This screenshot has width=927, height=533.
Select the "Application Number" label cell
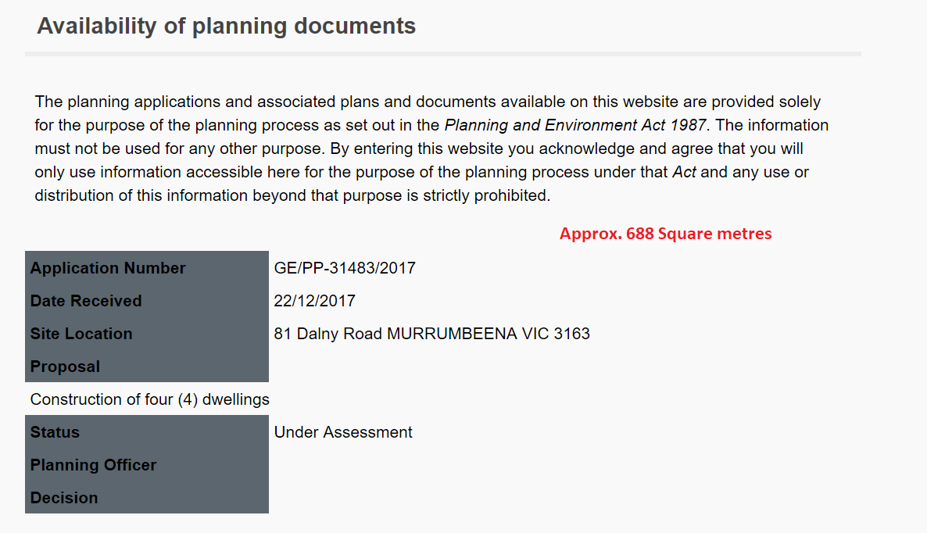(x=146, y=268)
